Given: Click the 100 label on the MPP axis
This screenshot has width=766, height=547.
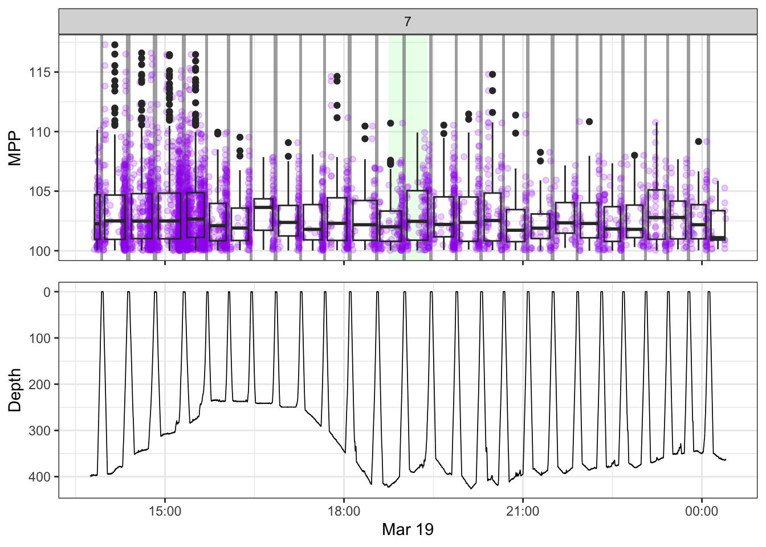Looking at the screenshot, I should coord(40,251).
